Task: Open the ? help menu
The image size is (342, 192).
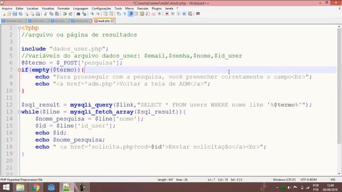Action: [x=177, y=9]
